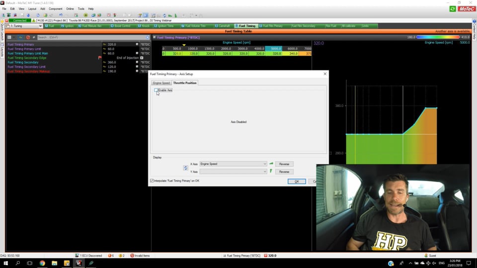Viewport: 477px width, 268px height.
Task: Switch to the Ignition worksheet tab
Action: tap(68, 26)
